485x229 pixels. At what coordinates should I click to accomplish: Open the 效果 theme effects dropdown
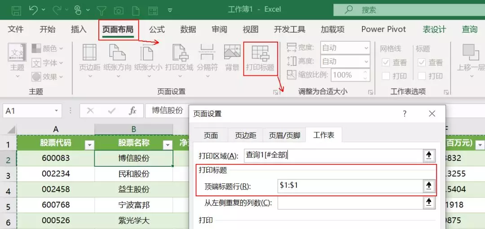tap(47, 77)
